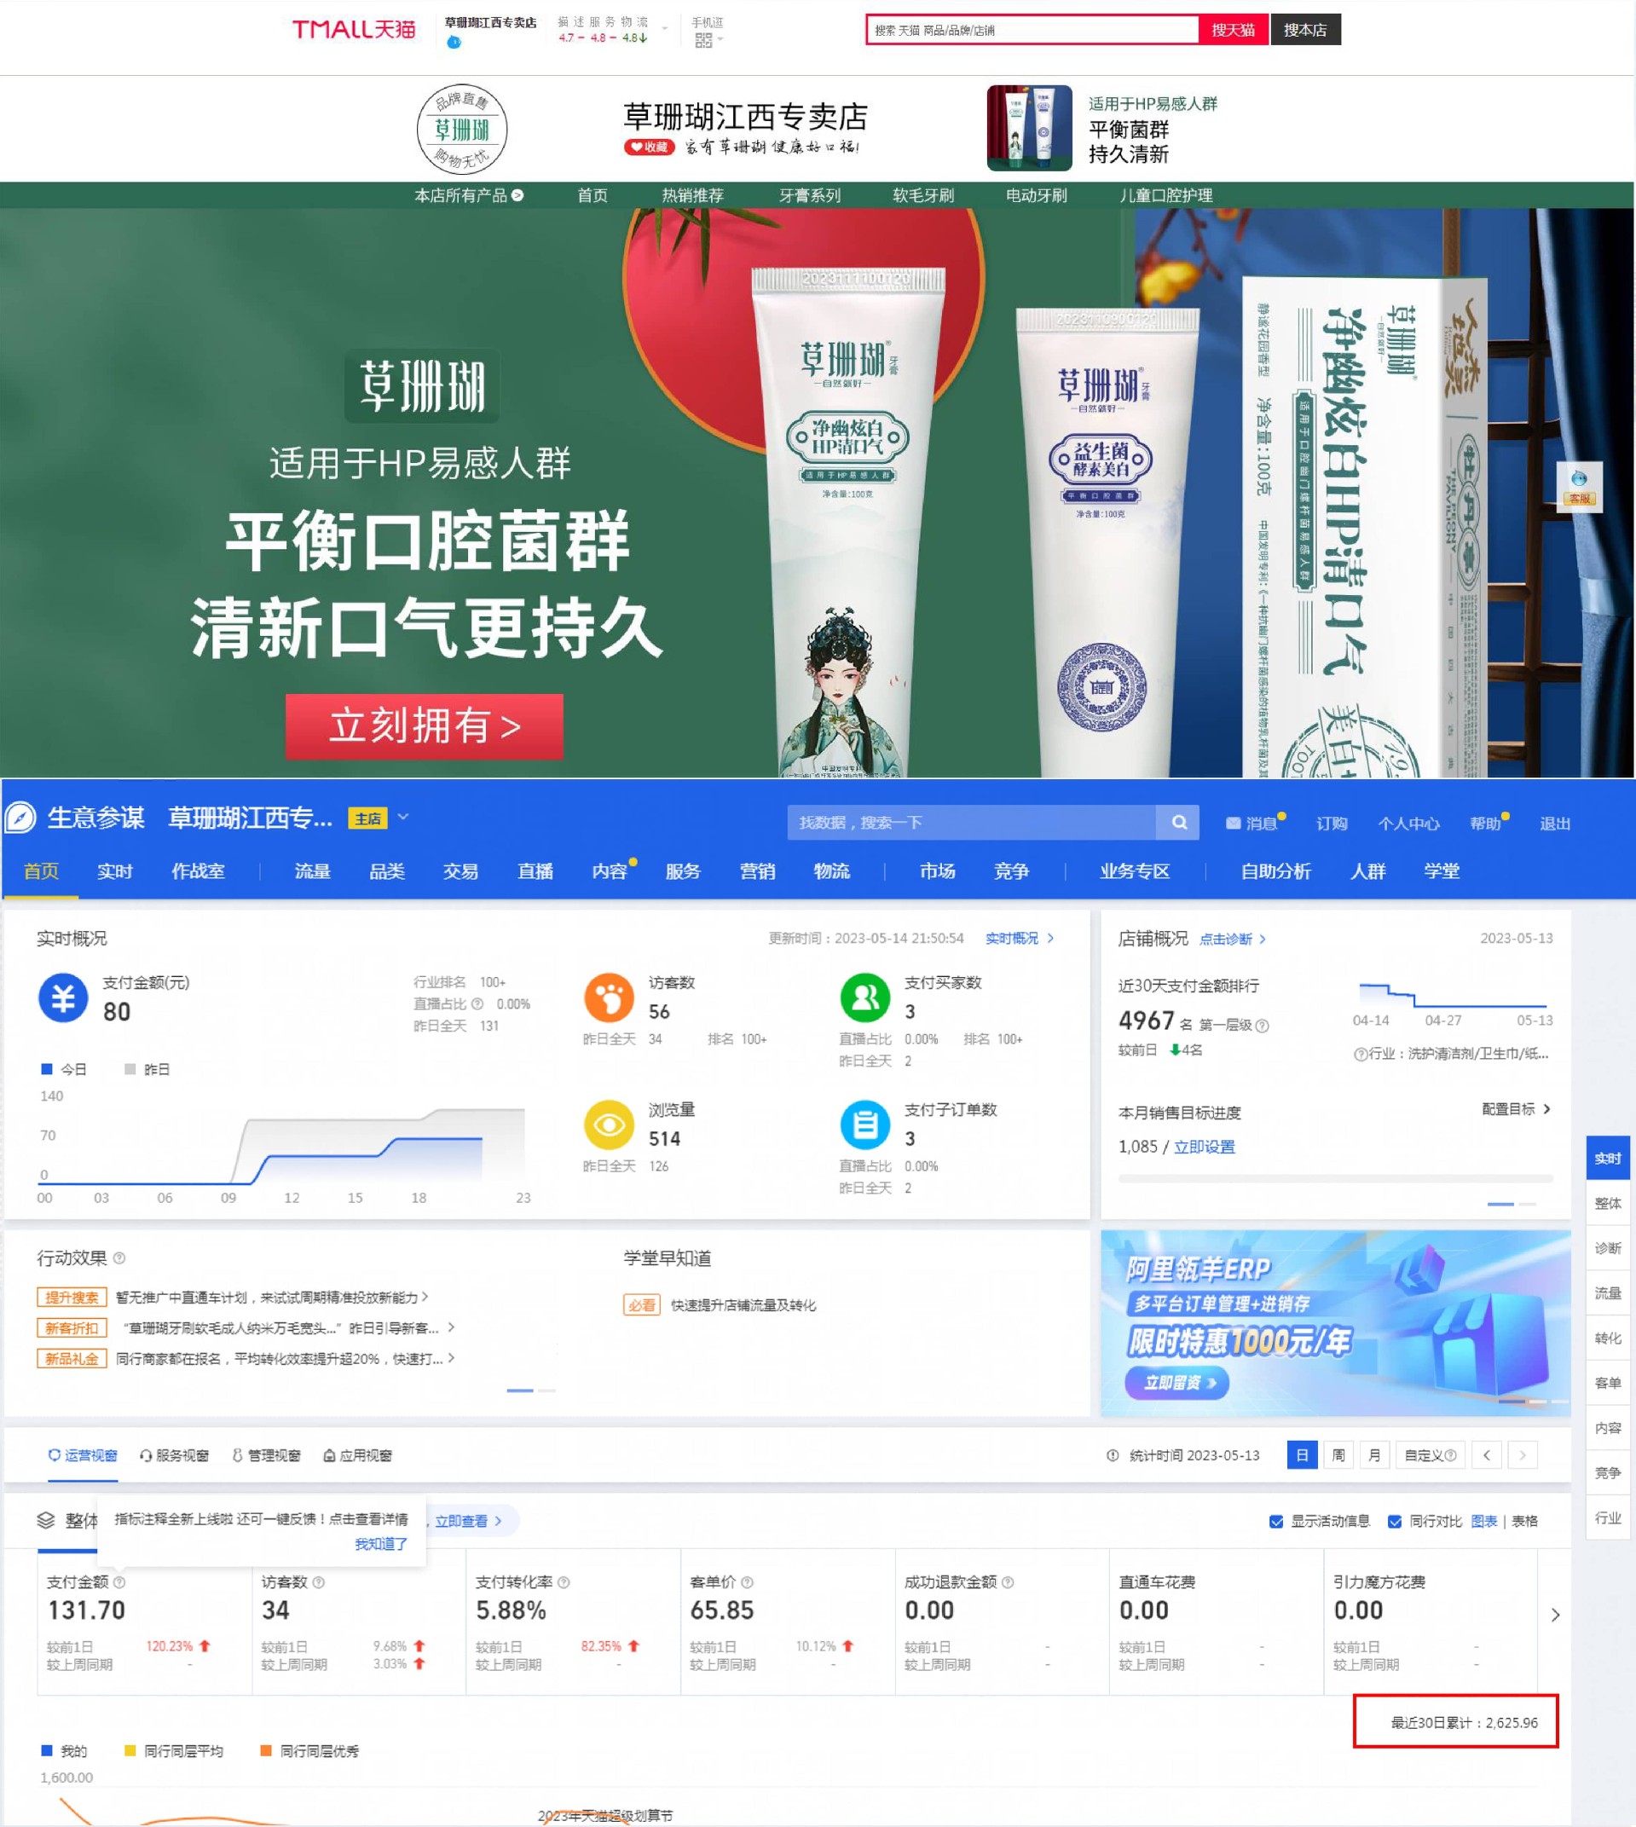
Task: Click the 立刻拥有 banner button
Action: point(425,730)
